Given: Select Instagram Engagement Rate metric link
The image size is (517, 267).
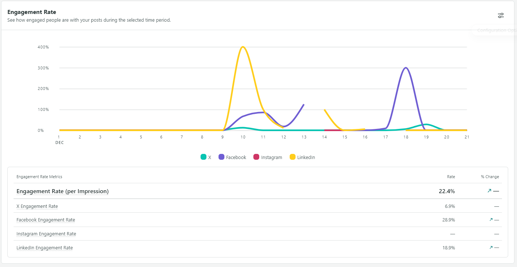Looking at the screenshot, I should [x=46, y=234].
